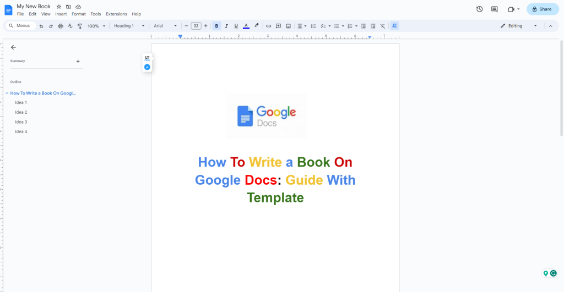Open the View menu
Screen dimensions: 564x292
point(46,14)
